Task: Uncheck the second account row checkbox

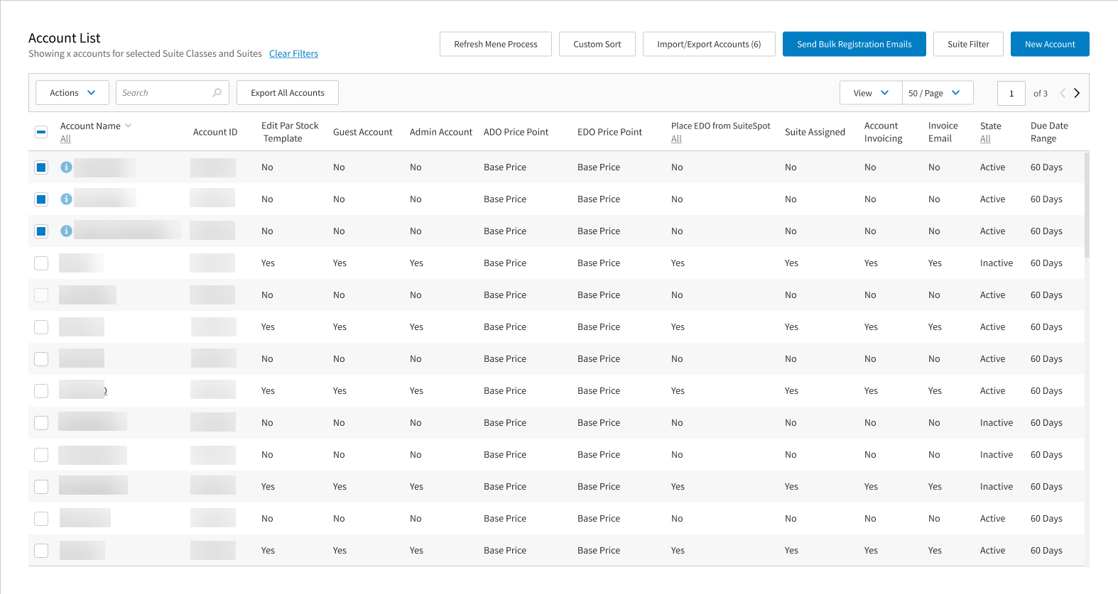Action: pos(41,199)
